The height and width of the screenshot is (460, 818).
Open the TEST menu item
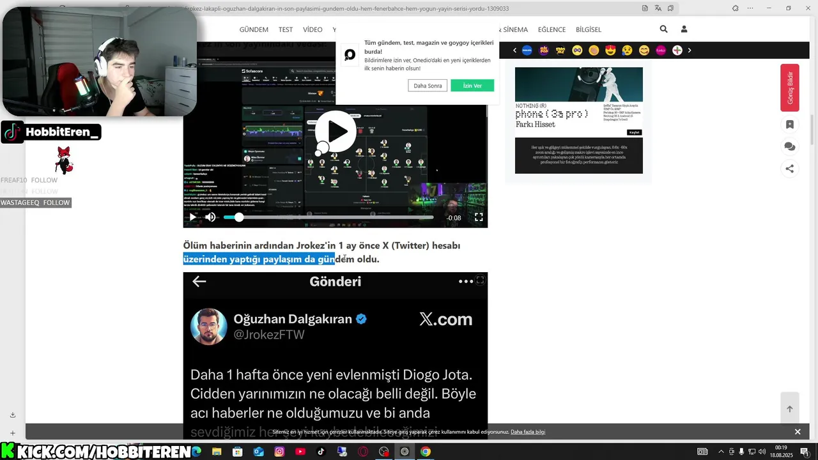pyautogui.click(x=286, y=29)
